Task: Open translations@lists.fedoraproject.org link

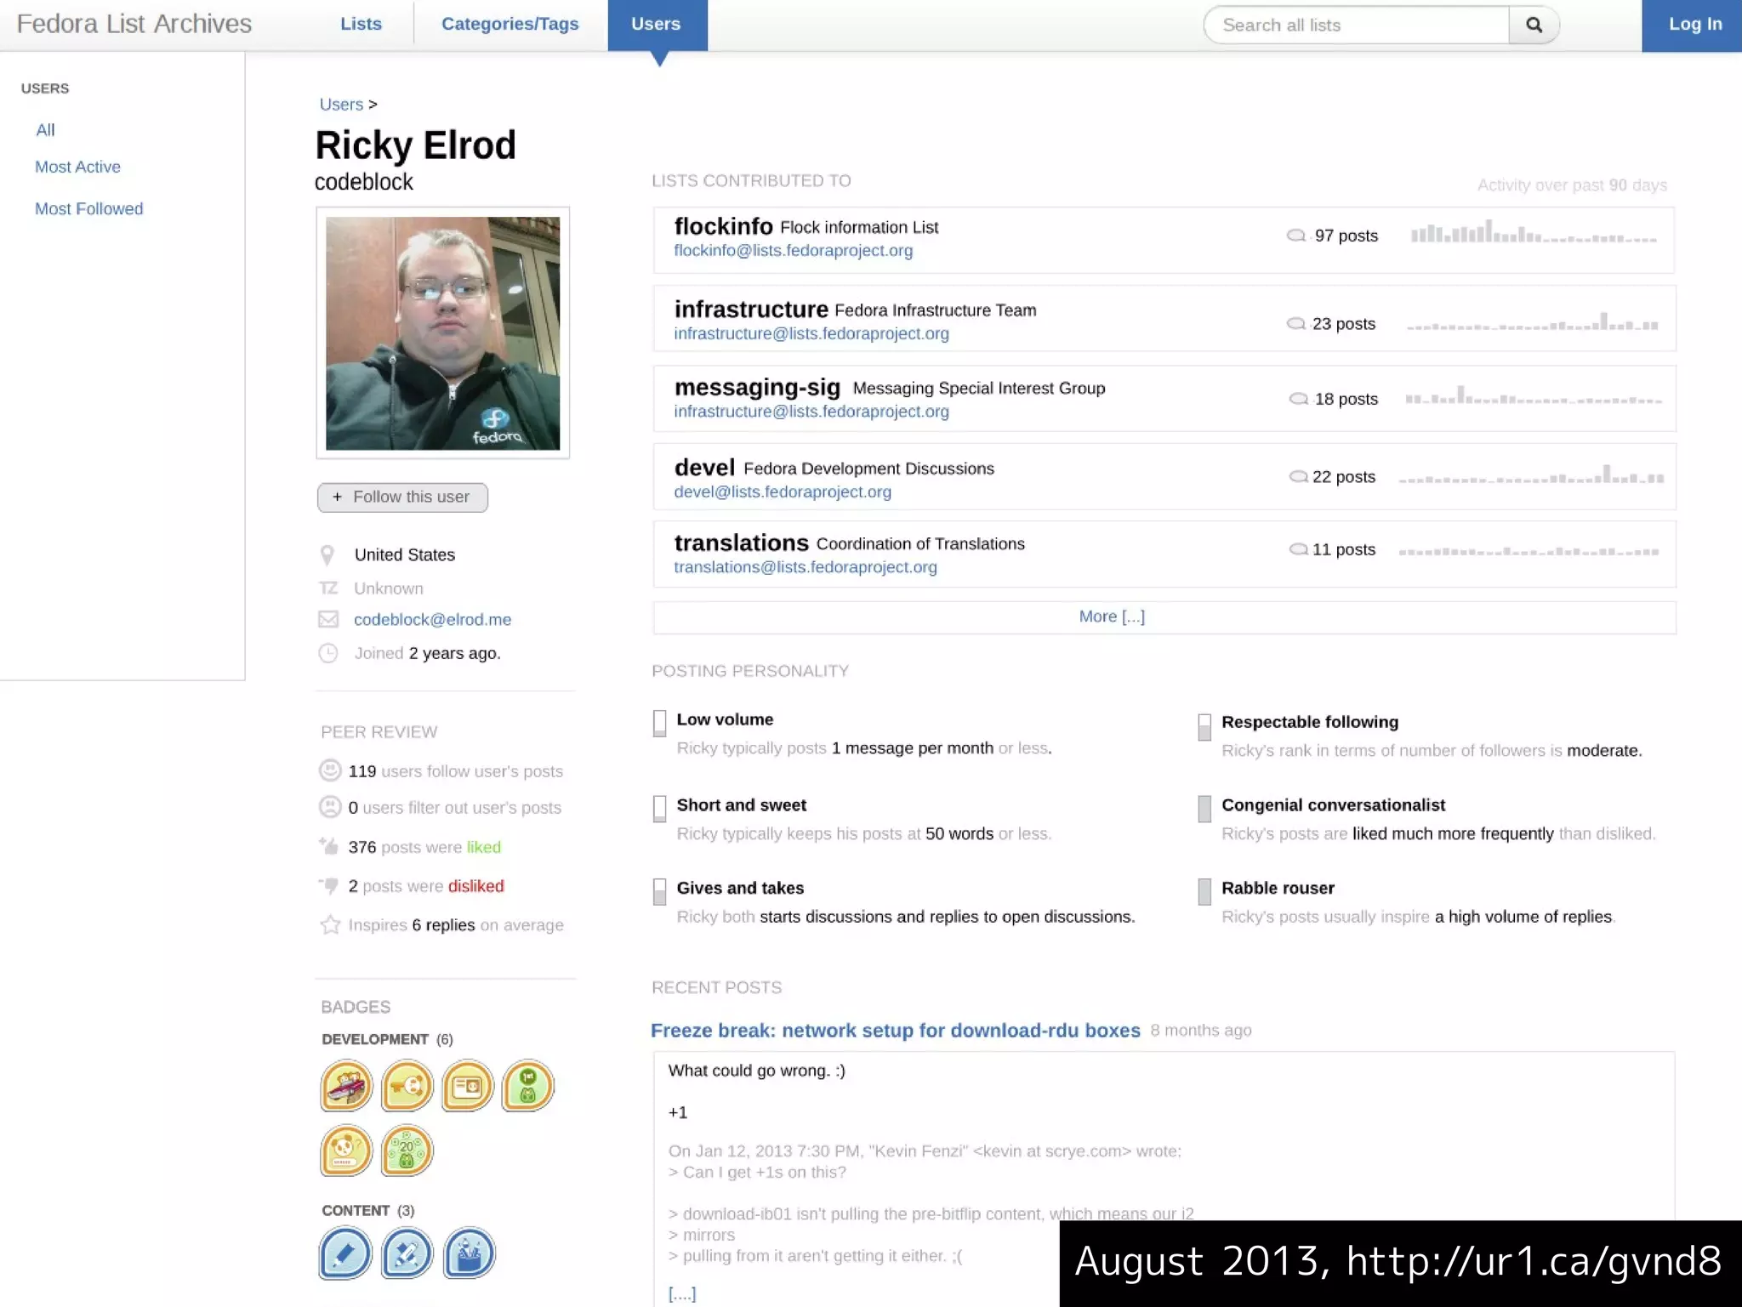Action: pyautogui.click(x=806, y=567)
